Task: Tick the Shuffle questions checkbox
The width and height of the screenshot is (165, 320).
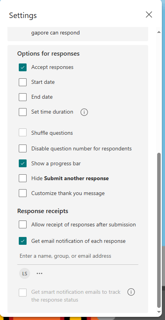Action: tap(23, 133)
